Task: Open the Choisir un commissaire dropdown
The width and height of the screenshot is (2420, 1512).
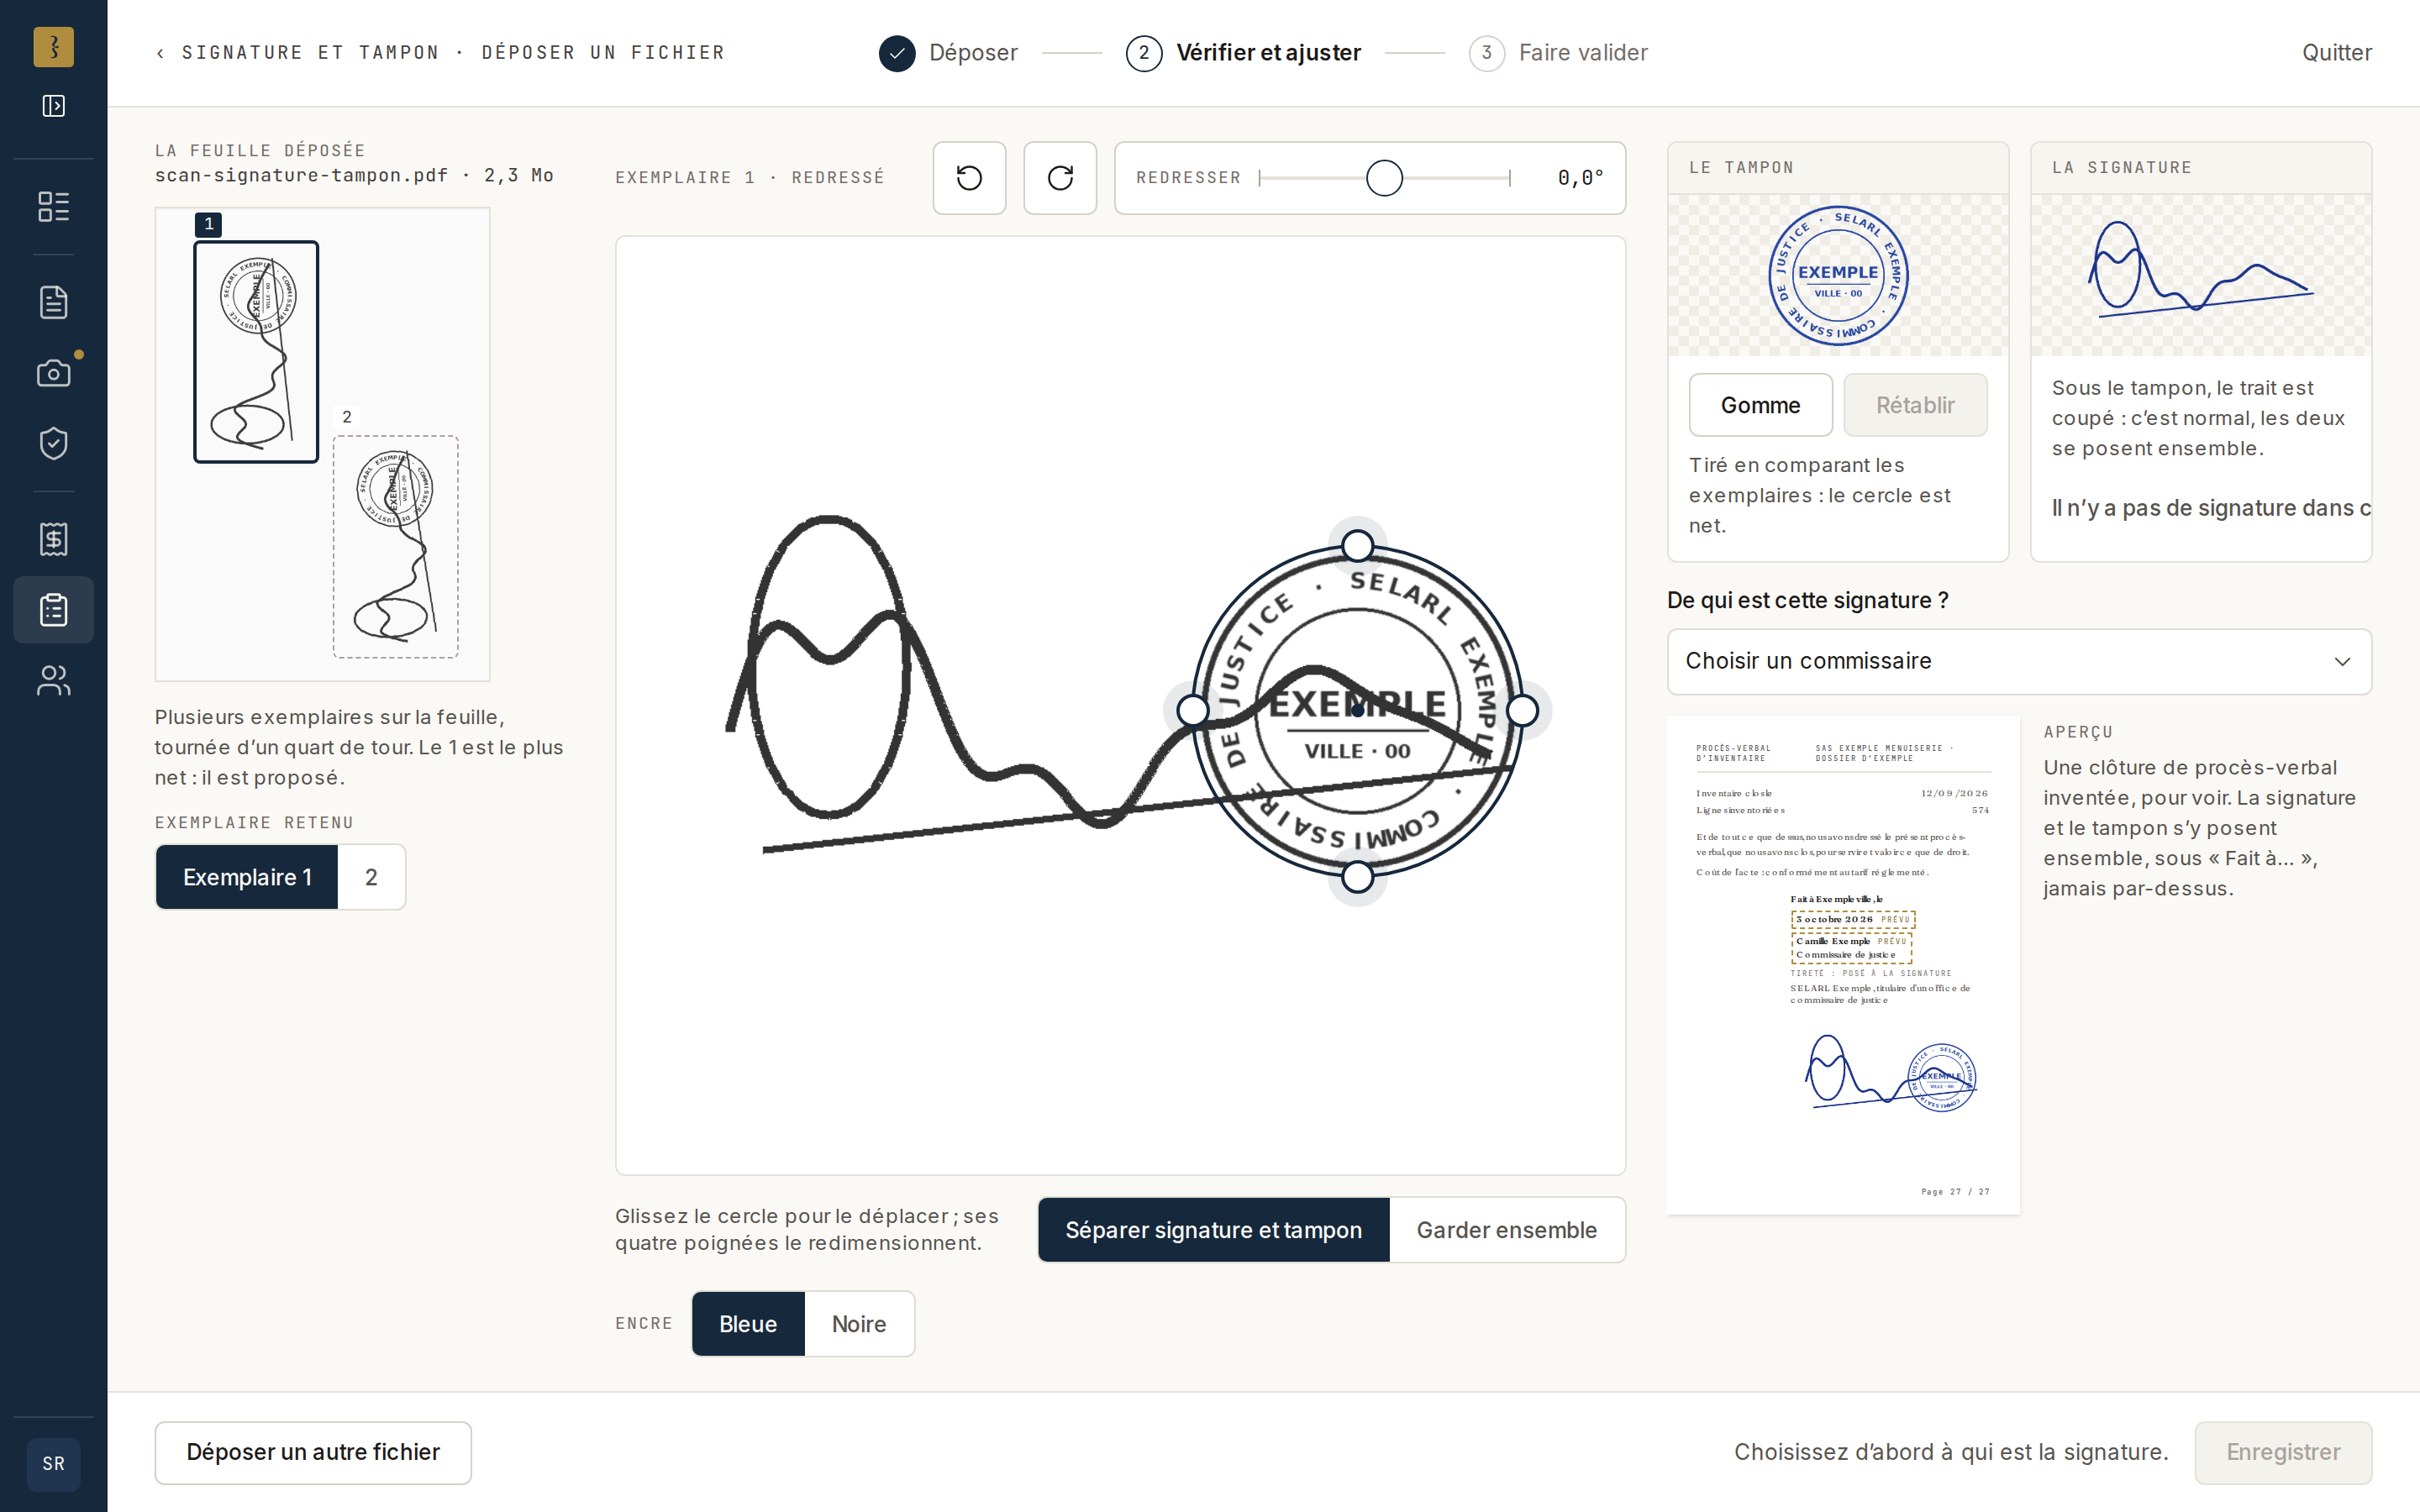Action: click(2019, 661)
